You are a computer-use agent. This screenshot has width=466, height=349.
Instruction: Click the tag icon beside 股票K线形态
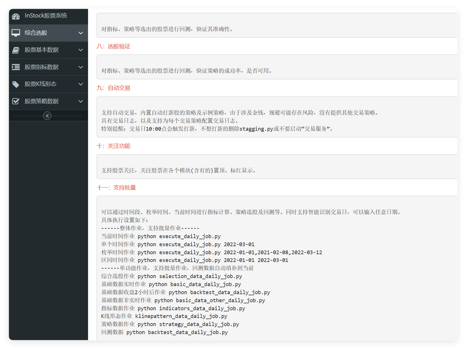(x=16, y=84)
